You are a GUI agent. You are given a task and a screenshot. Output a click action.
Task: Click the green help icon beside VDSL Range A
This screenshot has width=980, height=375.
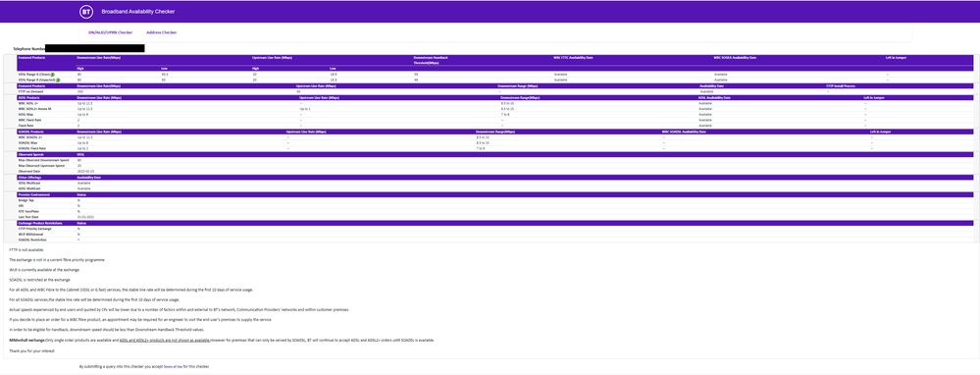pyautogui.click(x=53, y=75)
